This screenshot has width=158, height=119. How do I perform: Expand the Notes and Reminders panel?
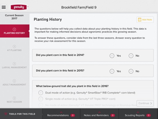coord(99,114)
